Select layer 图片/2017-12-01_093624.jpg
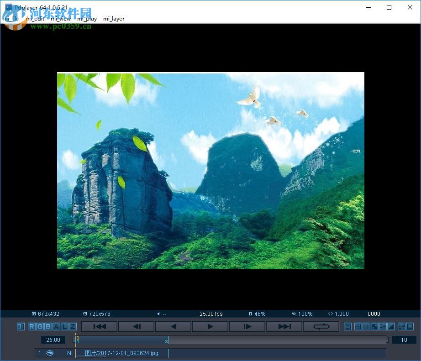Screen dimensions: 421x361 [121, 353]
